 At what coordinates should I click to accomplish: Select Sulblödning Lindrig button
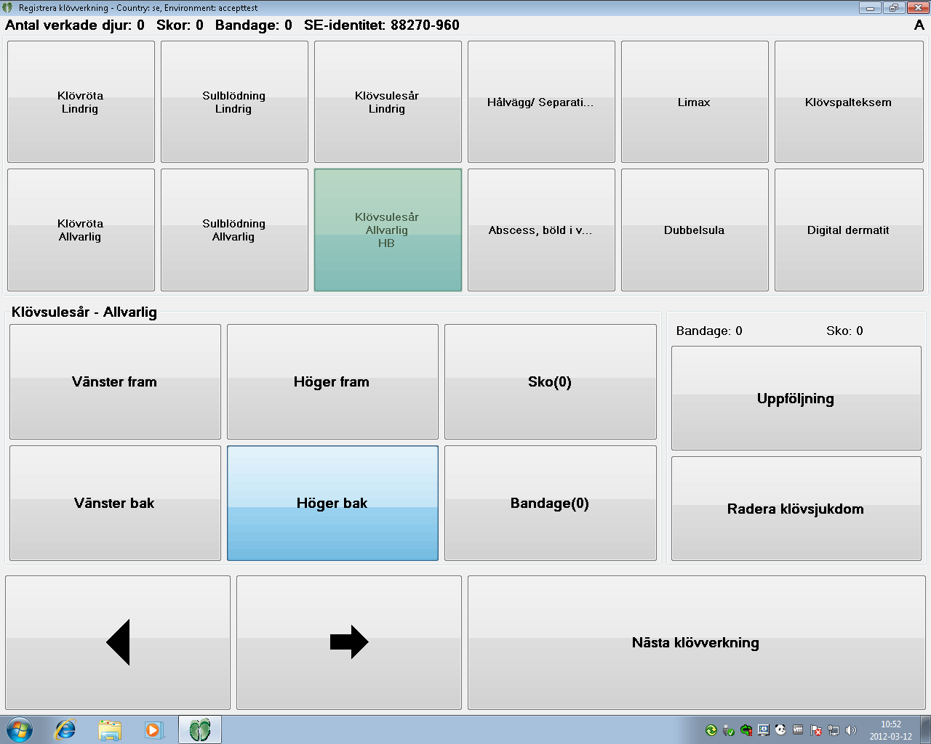(234, 102)
